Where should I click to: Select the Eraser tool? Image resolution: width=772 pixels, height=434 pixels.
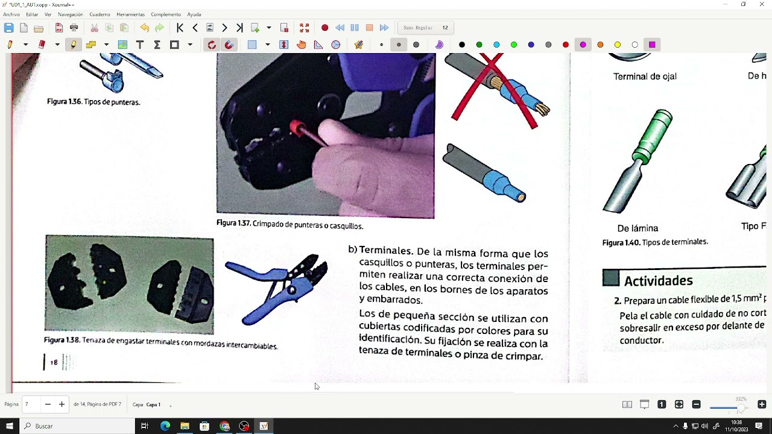pyautogui.click(x=42, y=45)
